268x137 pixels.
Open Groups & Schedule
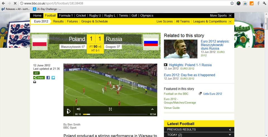click(x=95, y=21)
